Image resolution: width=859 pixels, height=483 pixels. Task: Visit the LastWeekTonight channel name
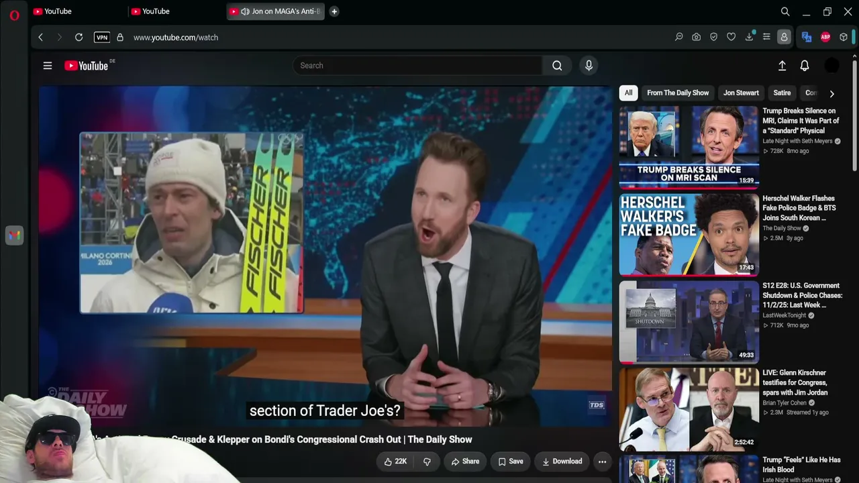[785, 315]
